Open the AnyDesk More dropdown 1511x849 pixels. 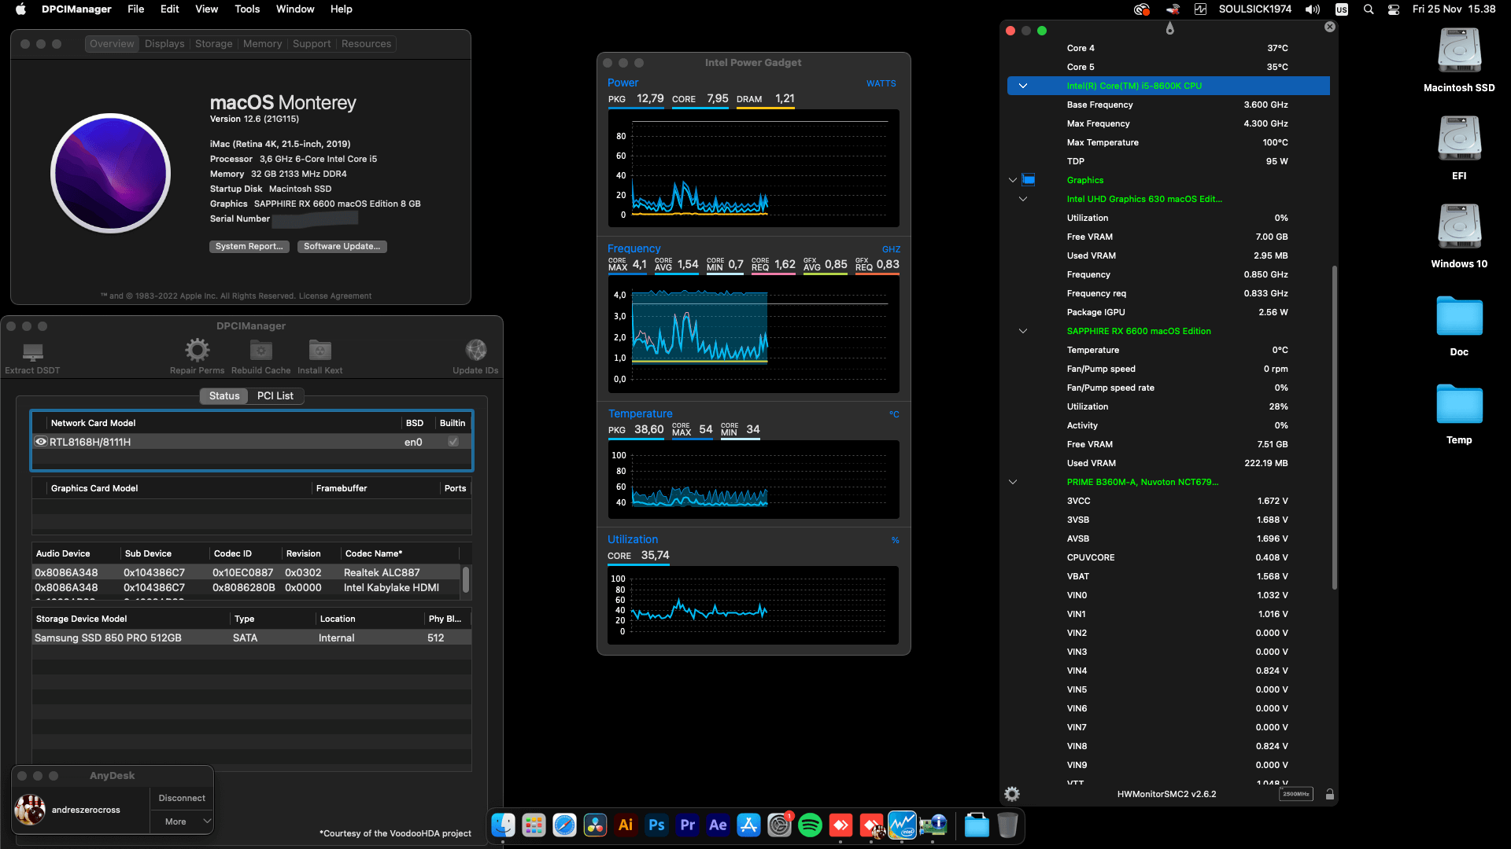[x=182, y=821]
